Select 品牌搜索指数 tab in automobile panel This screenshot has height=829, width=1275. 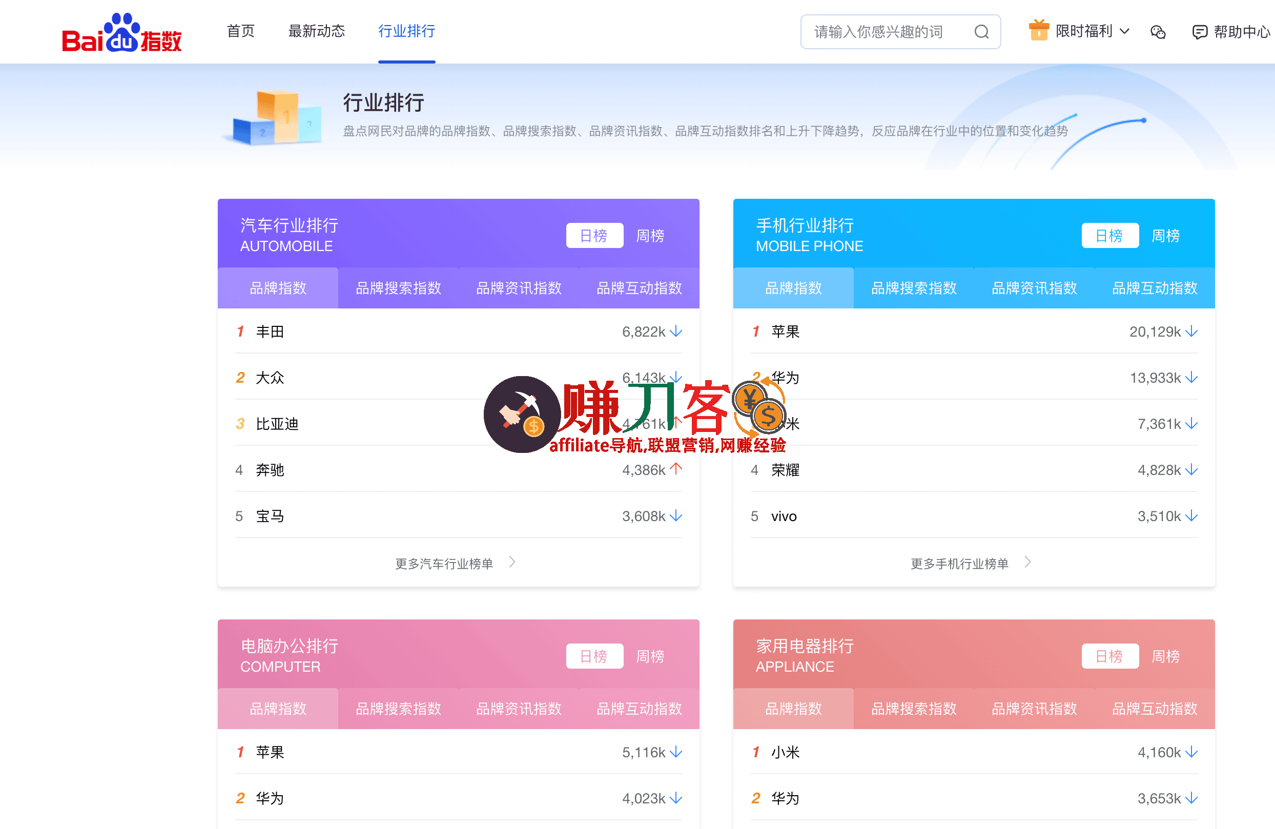coord(398,288)
